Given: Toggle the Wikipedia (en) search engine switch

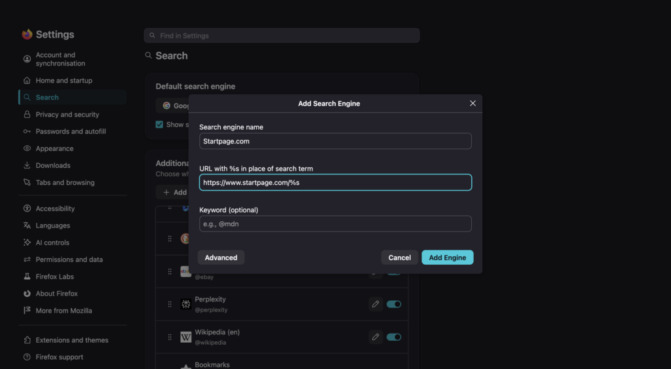Looking at the screenshot, I should (x=394, y=337).
